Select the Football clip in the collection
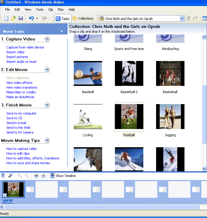 click(129, 117)
